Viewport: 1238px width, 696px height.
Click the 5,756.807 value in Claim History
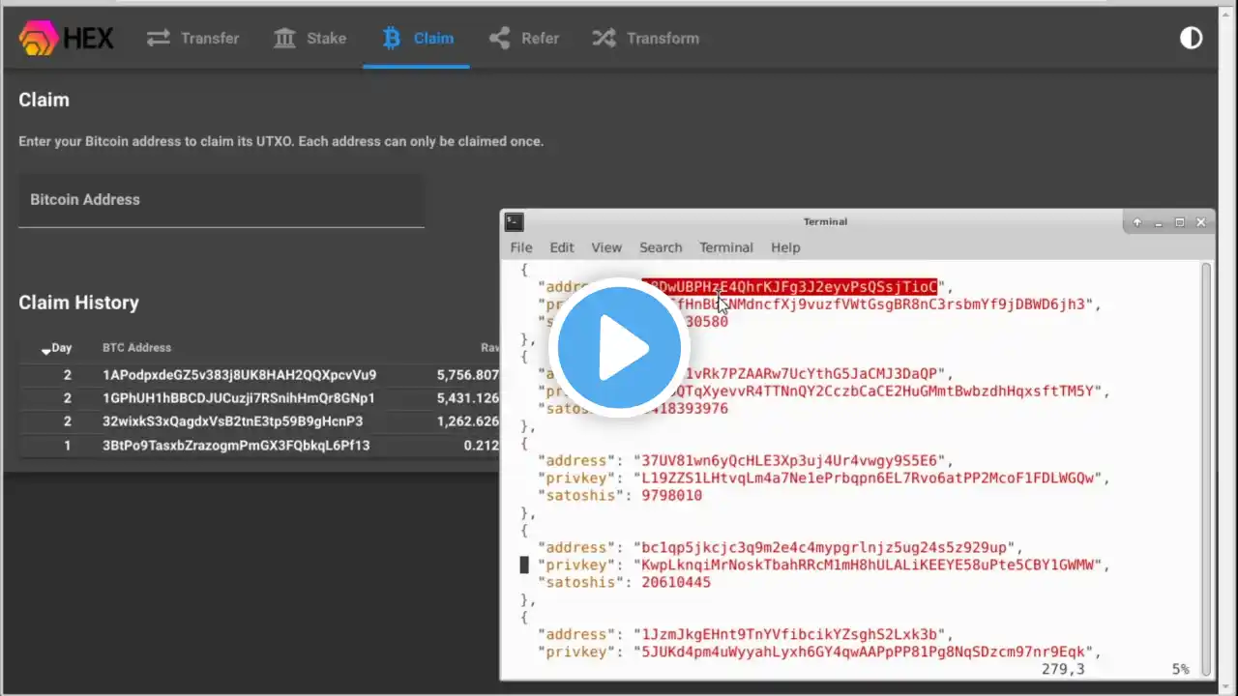click(x=468, y=375)
